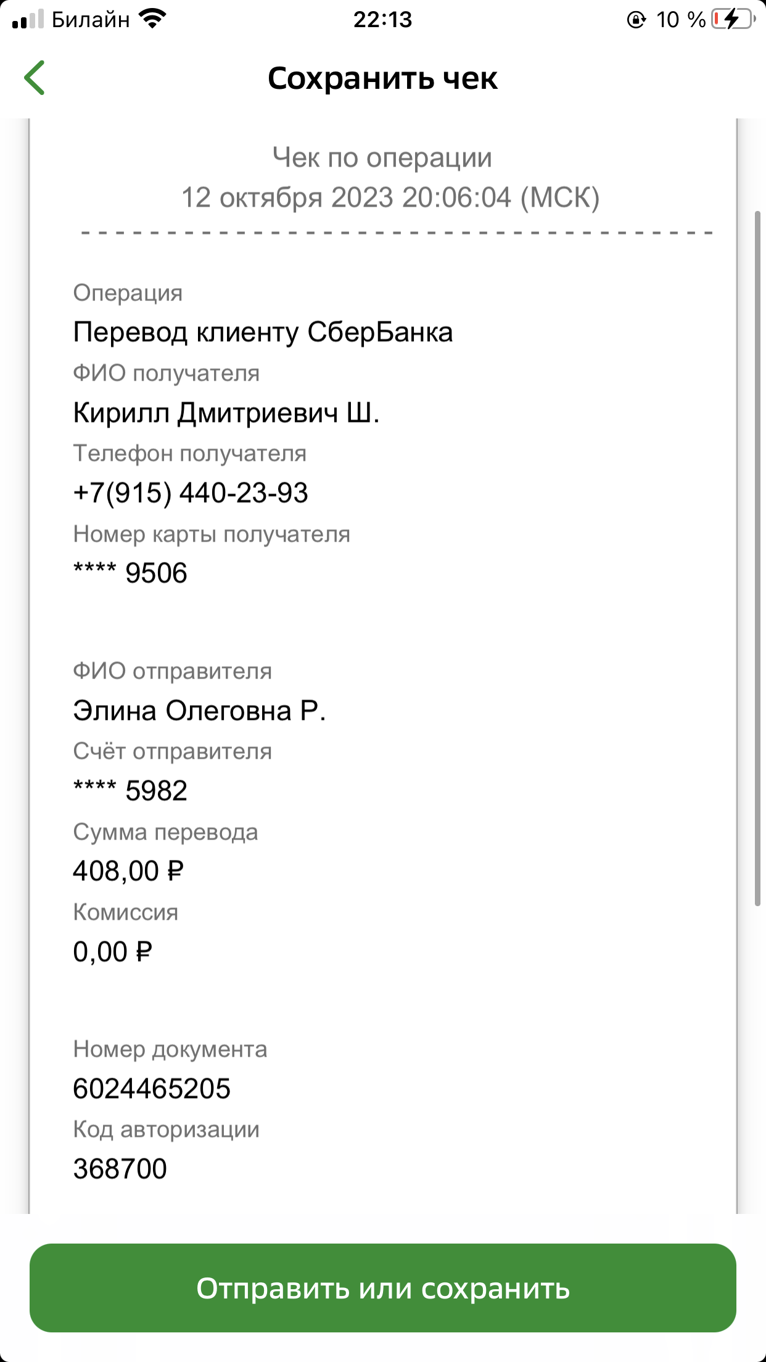Tap the orientation lock icon in status bar
The width and height of the screenshot is (766, 1362).
(x=636, y=20)
